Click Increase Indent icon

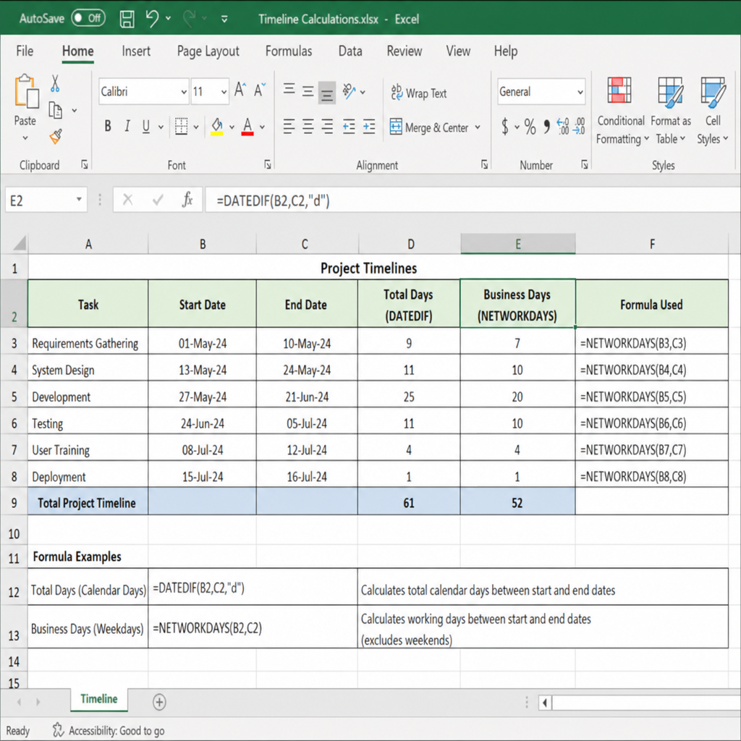pyautogui.click(x=368, y=127)
